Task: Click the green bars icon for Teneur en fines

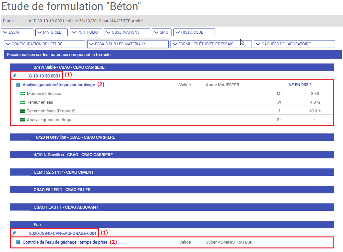Action: pos(22,111)
